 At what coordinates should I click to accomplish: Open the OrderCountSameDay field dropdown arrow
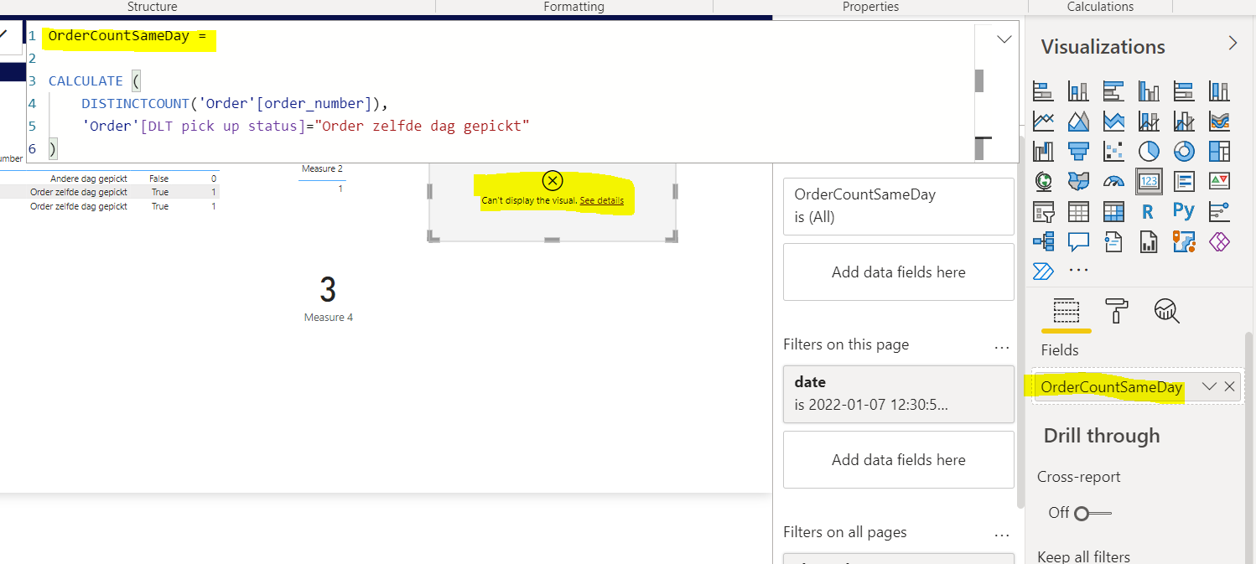[1209, 386]
